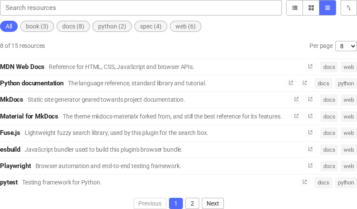
Task: Open the right external link icon for Python documentation
Action: 305,83
